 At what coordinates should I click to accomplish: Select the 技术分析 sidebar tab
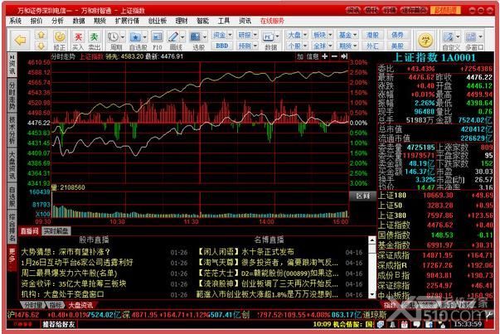pos(12,130)
